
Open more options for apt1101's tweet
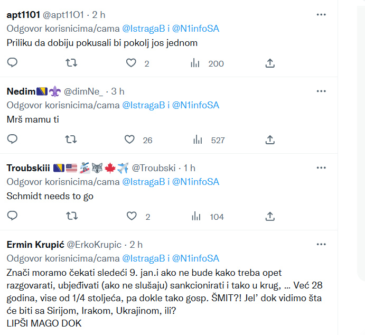click(321, 15)
